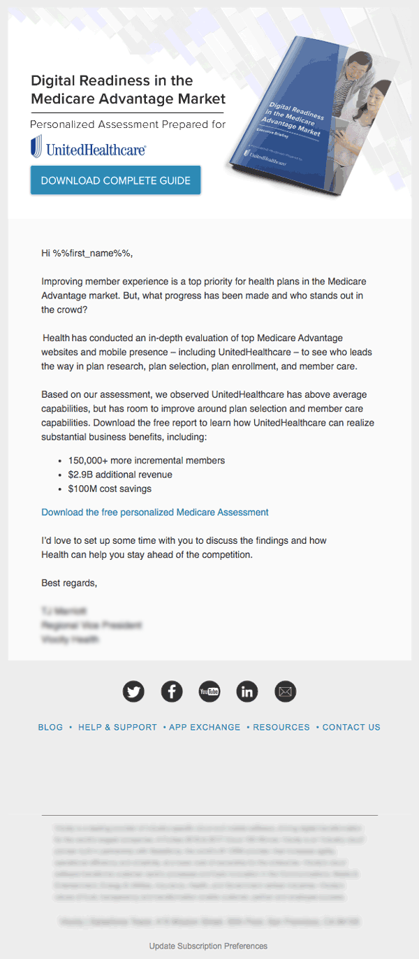
Task: Open the Resources footer link
Action: 281,728
